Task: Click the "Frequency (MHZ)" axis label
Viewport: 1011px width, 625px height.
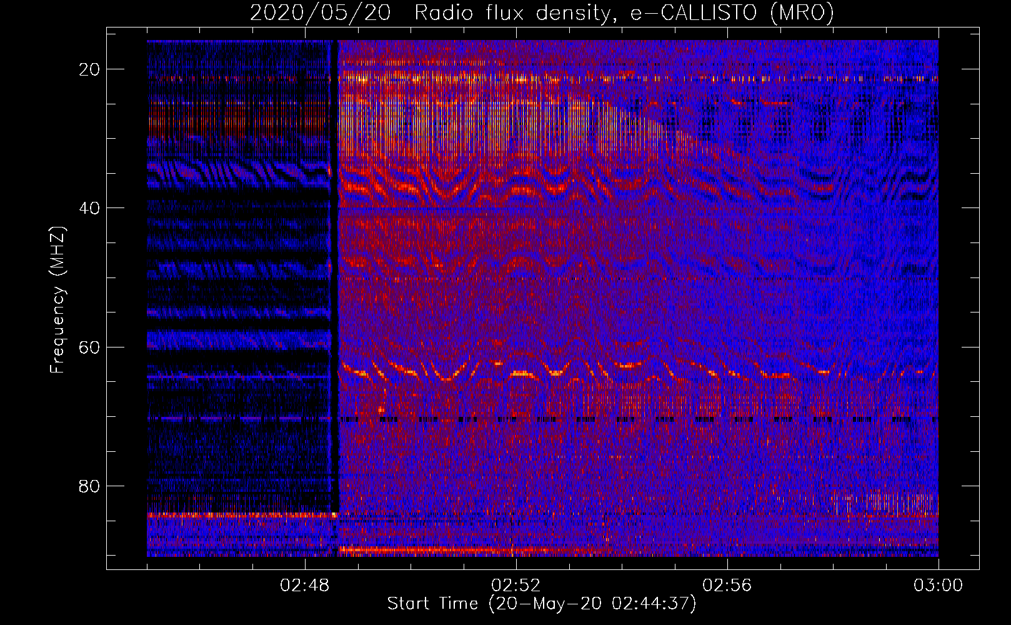Action: 57,299
